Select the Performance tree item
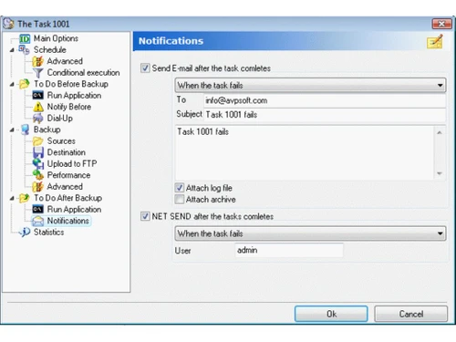The image size is (456, 342). pos(68,175)
